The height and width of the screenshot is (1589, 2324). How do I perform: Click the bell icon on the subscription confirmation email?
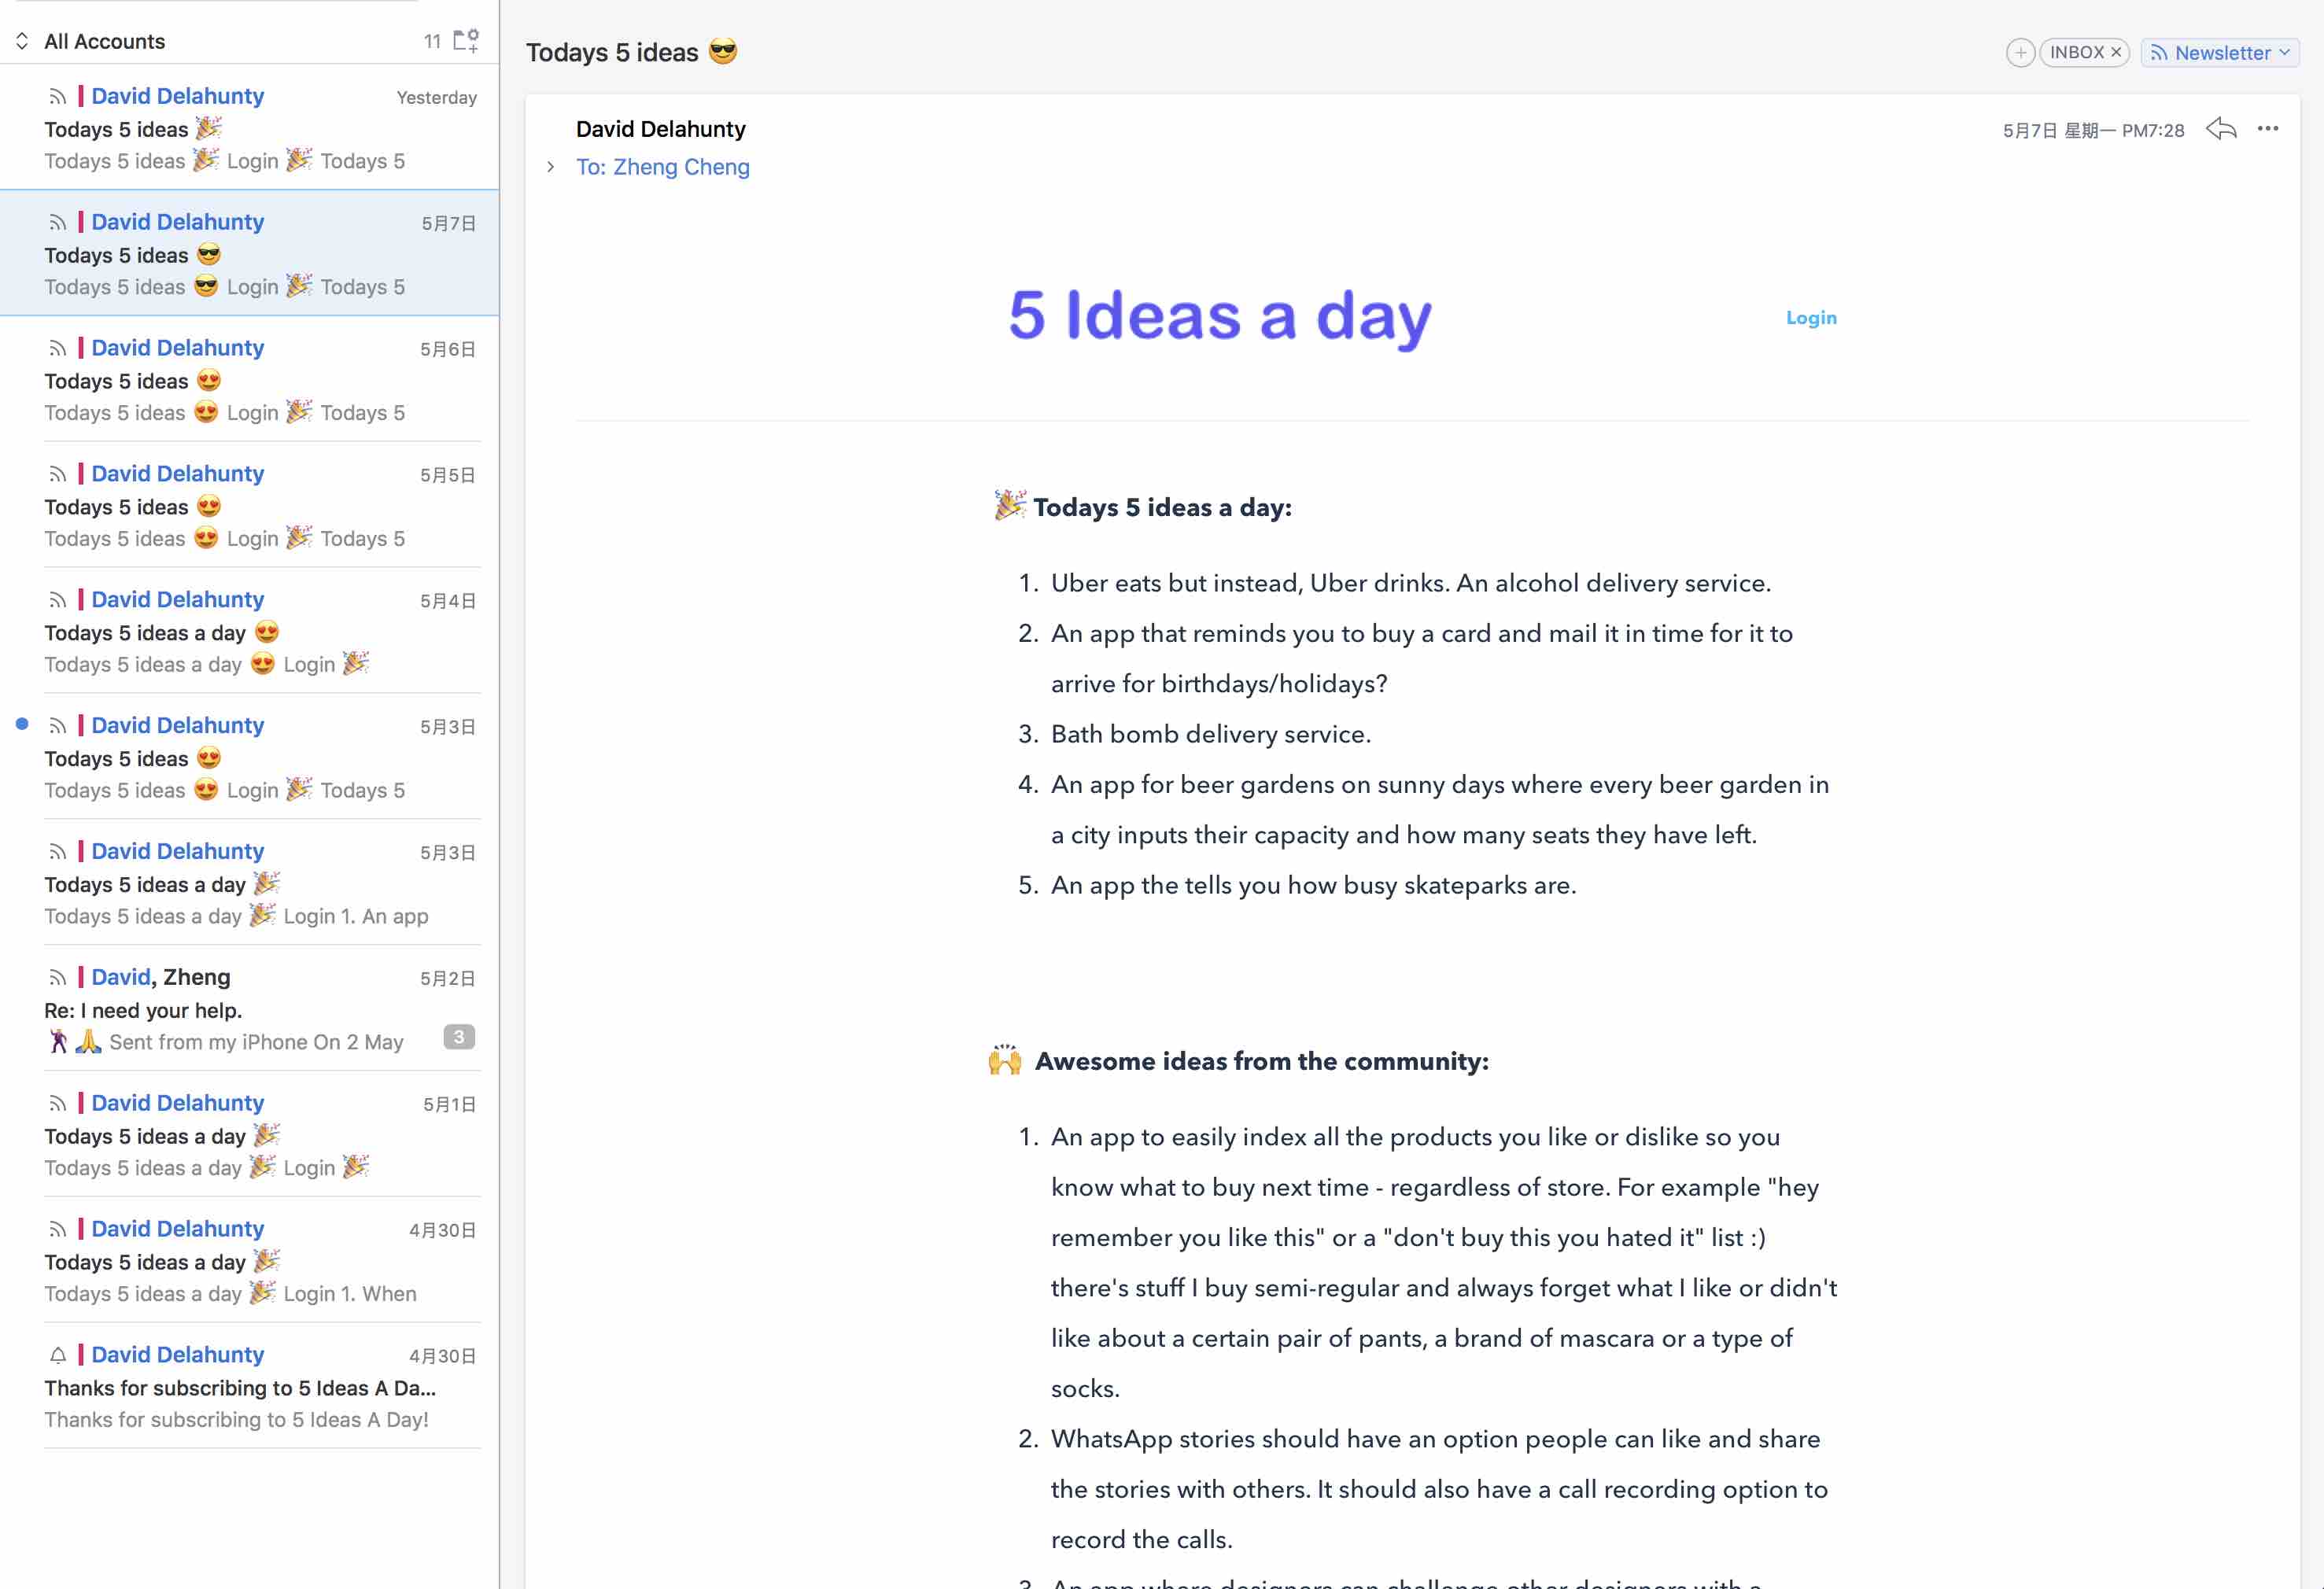click(57, 1356)
